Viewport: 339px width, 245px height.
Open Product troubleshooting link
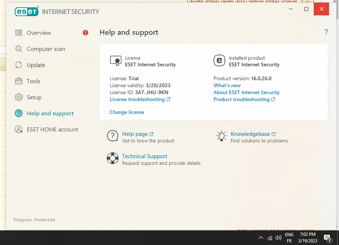point(241,99)
